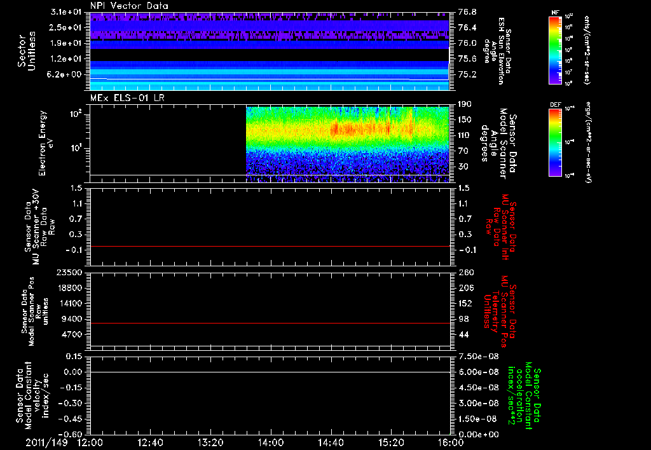Click the 152 telemetry tick label
The width and height of the screenshot is (651, 450).
pos(466,303)
